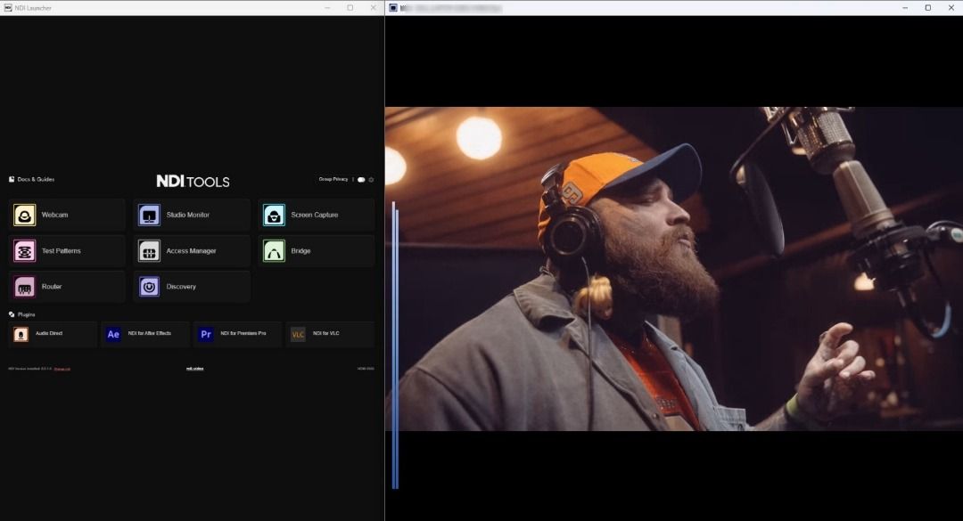The height and width of the screenshot is (521, 963).
Task: Click the red Change Log link
Action: coord(62,368)
